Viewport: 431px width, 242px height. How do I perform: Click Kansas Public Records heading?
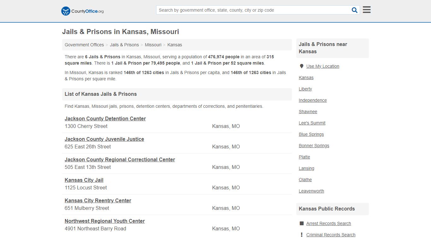point(327,209)
